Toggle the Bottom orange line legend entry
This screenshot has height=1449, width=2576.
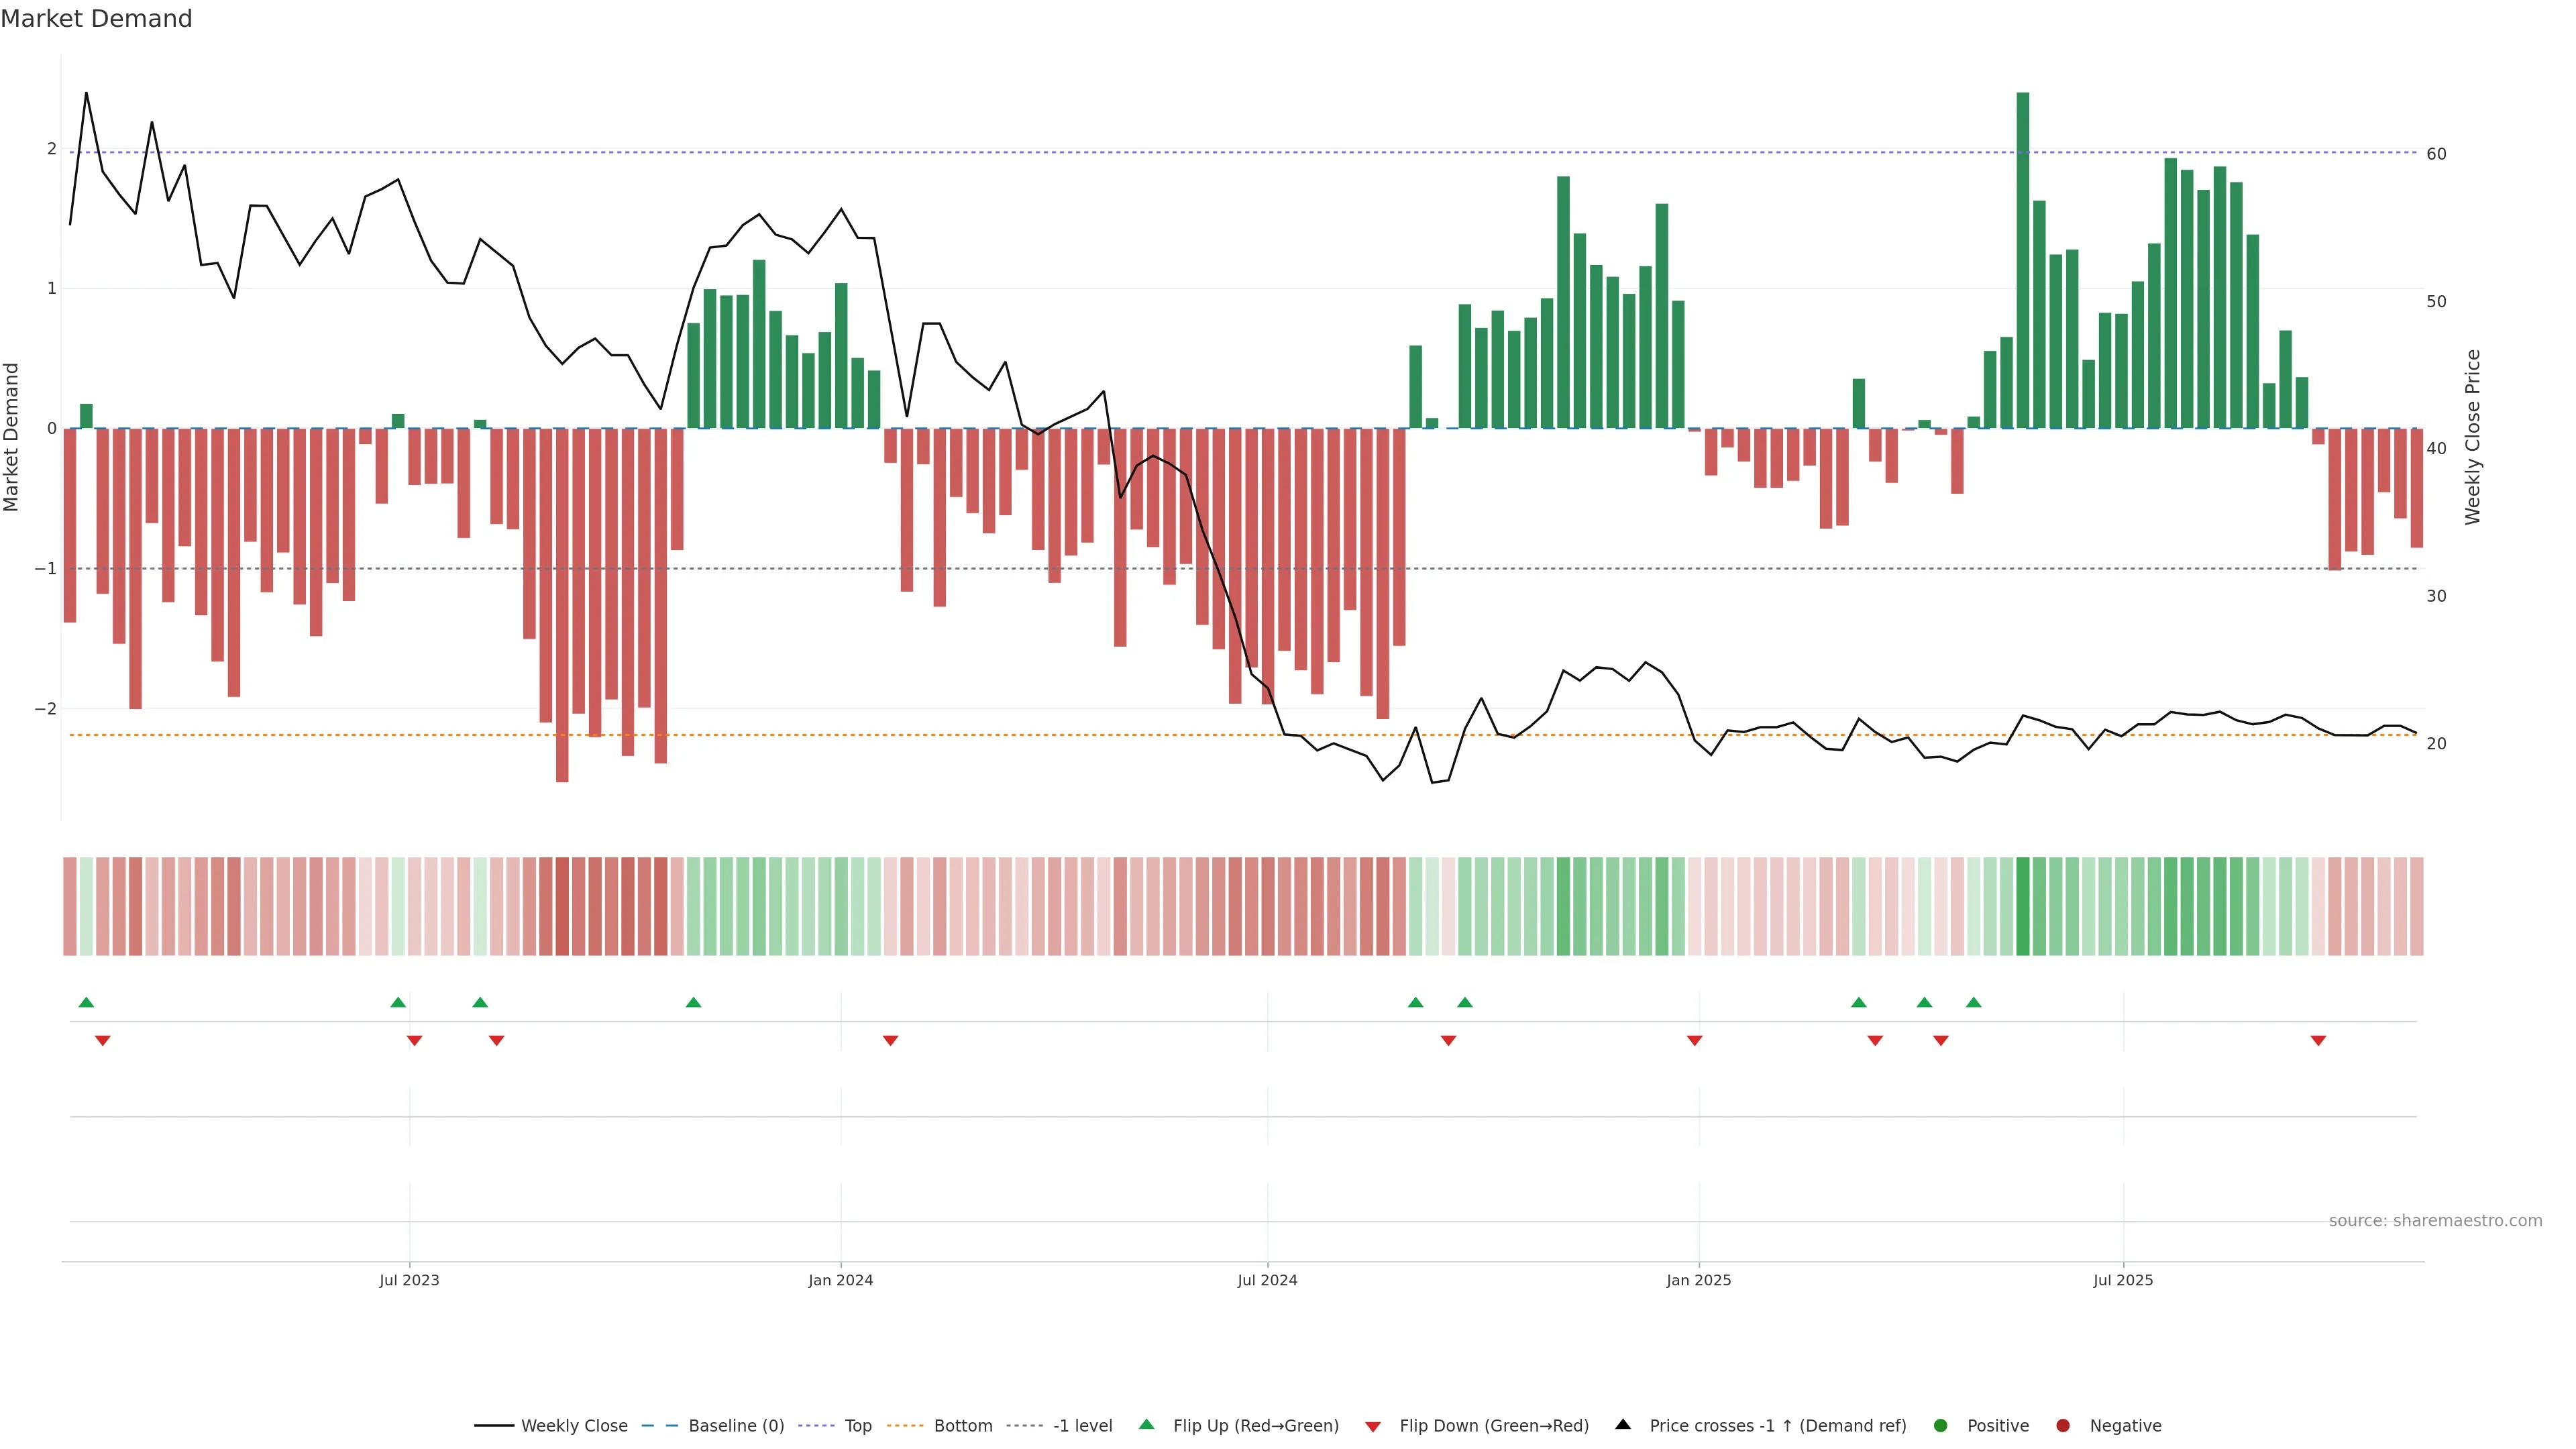pos(962,1426)
